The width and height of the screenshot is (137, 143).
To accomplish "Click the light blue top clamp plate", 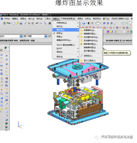I will pos(78,69).
